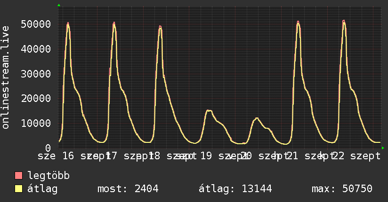Image resolution: width=388 pixels, height=202 pixels.
Task: Click the yellow átlag legend swatch
Action: [x=19, y=189]
